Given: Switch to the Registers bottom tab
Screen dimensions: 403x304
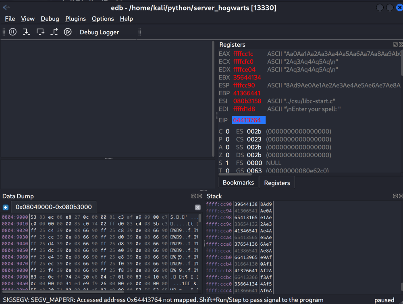Looking at the screenshot, I should 277,183.
